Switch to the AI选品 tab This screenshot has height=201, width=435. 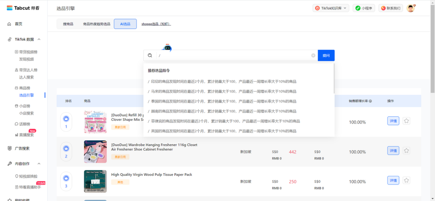[125, 24]
